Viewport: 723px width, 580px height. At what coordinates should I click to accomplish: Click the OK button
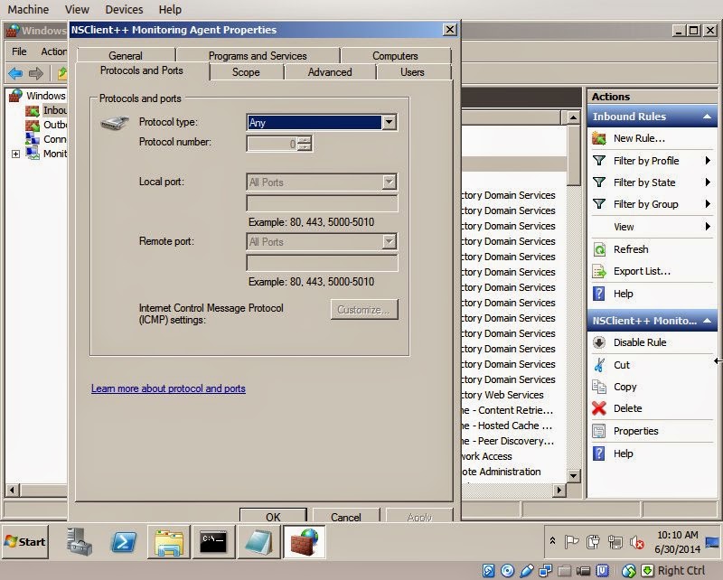[273, 517]
